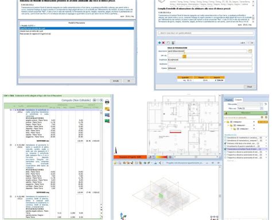Click the yellow-to-red gradient bar

click(162, 157)
